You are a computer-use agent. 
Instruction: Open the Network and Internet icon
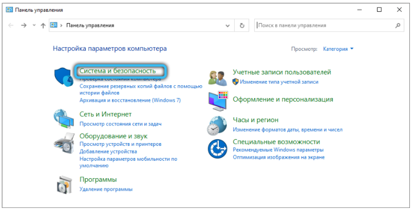[x=64, y=119]
